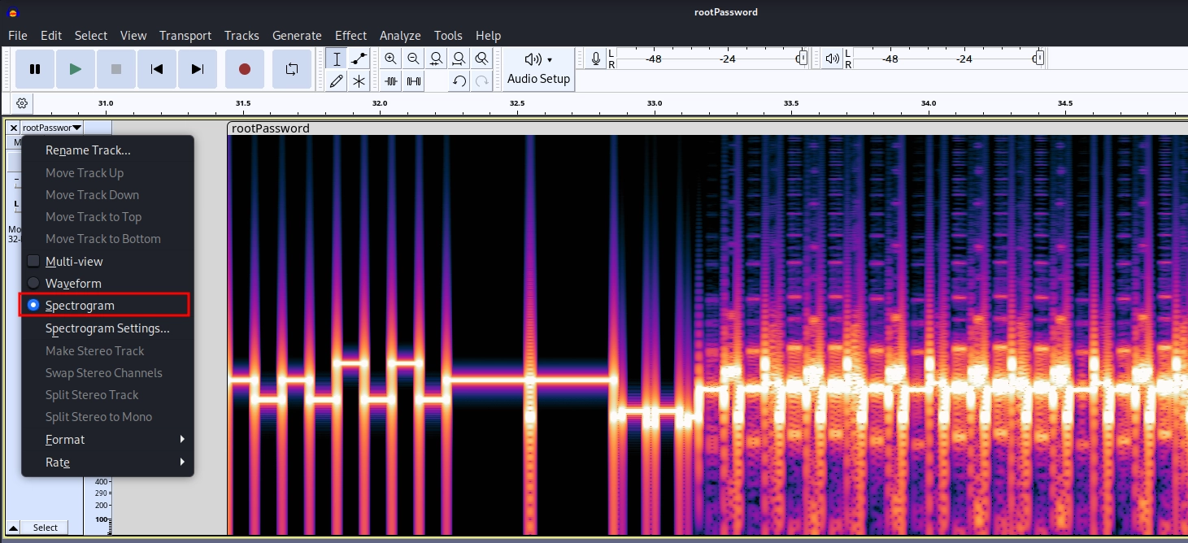This screenshot has height=543, width=1188.
Task: Open the Analyze menu
Action: point(400,36)
